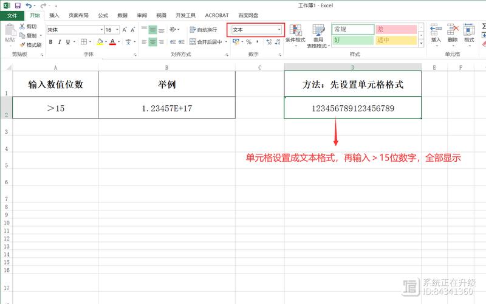Increase font size with larger A icon
Viewport: 486px width, 304px height.
point(125,30)
